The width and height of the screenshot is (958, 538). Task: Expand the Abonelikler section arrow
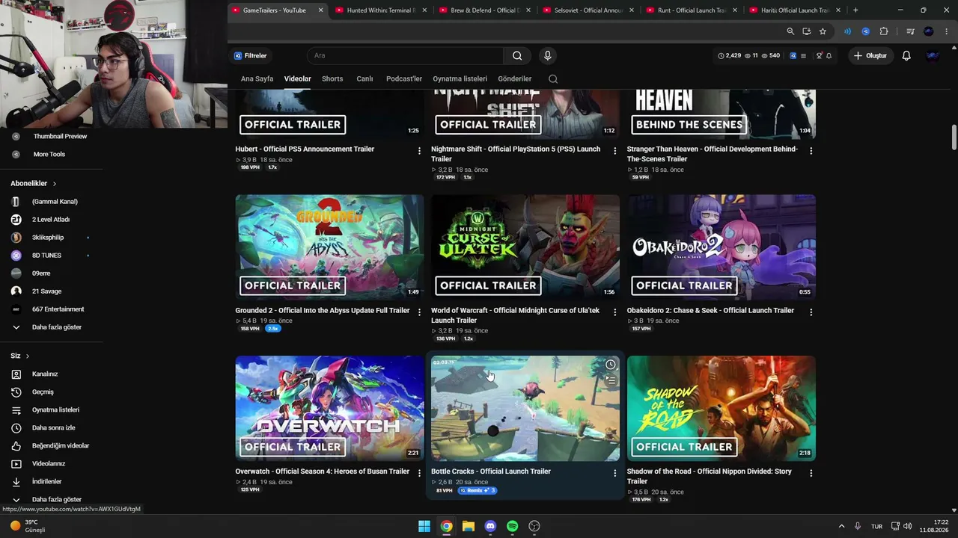55,184
